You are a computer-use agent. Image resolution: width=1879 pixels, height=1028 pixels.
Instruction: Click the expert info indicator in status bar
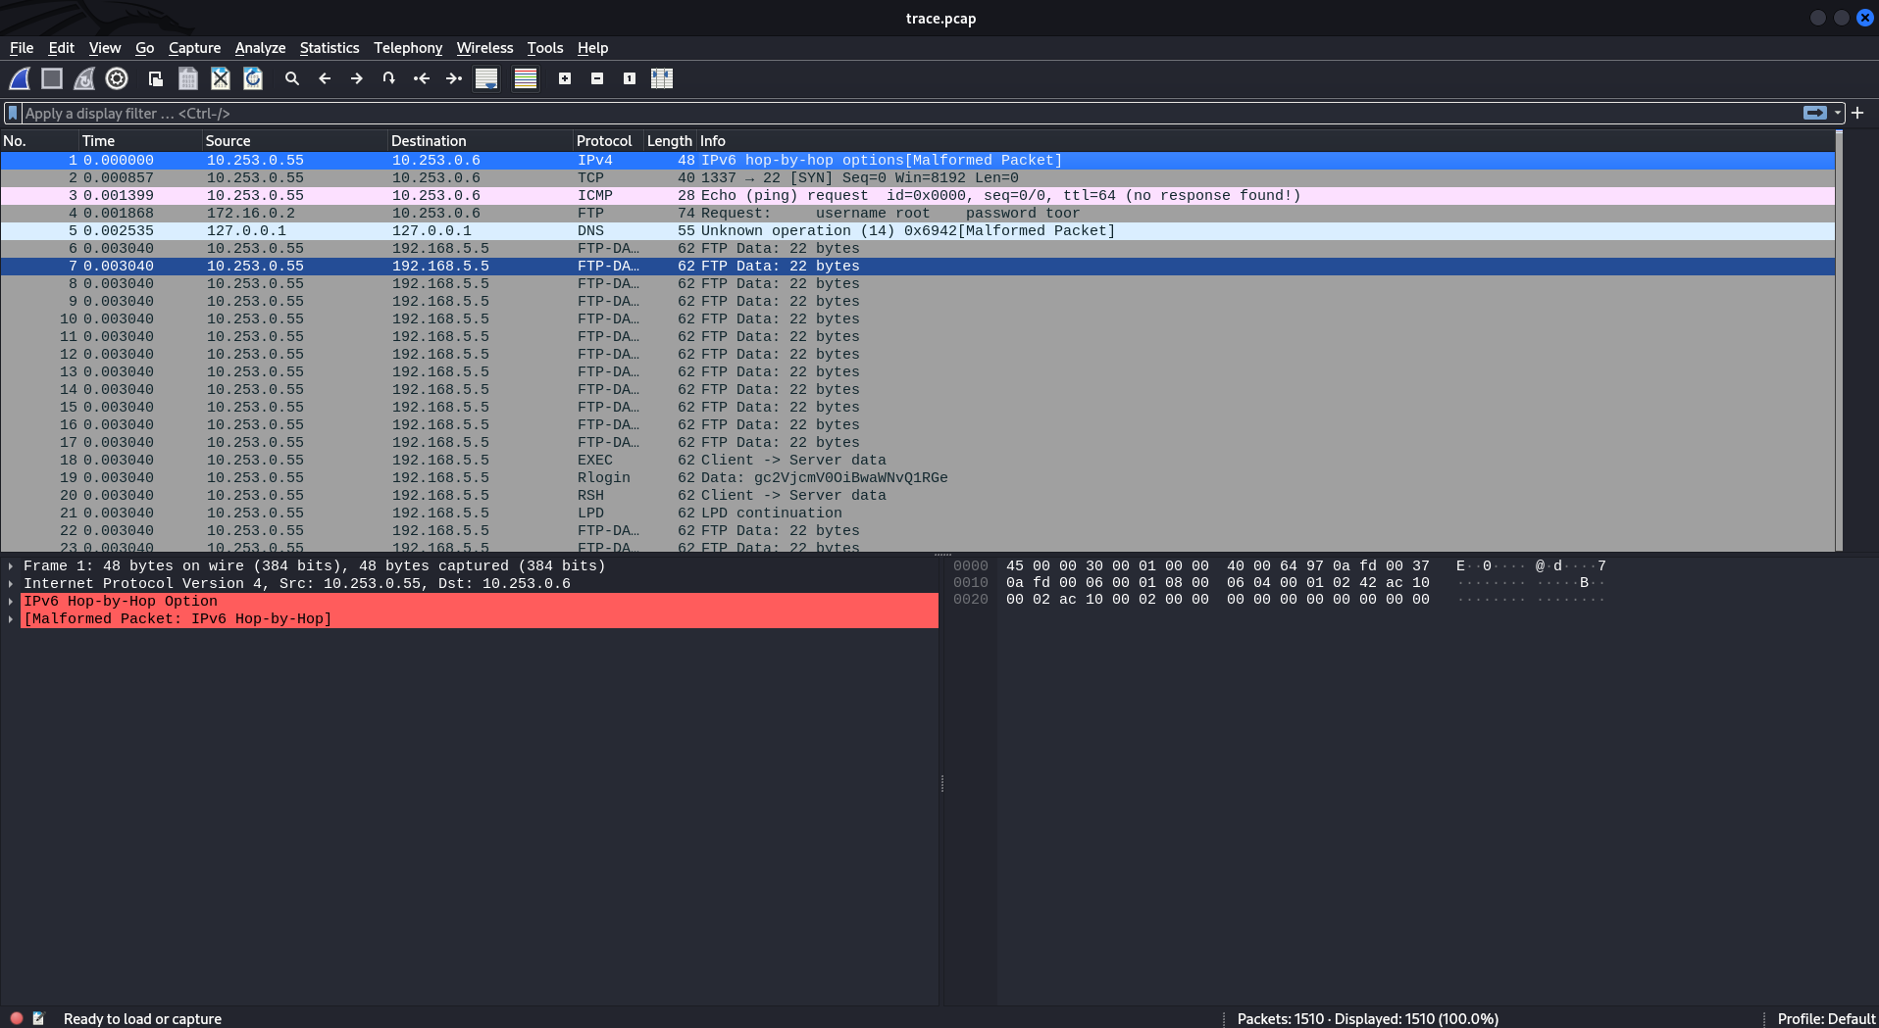[17, 1018]
